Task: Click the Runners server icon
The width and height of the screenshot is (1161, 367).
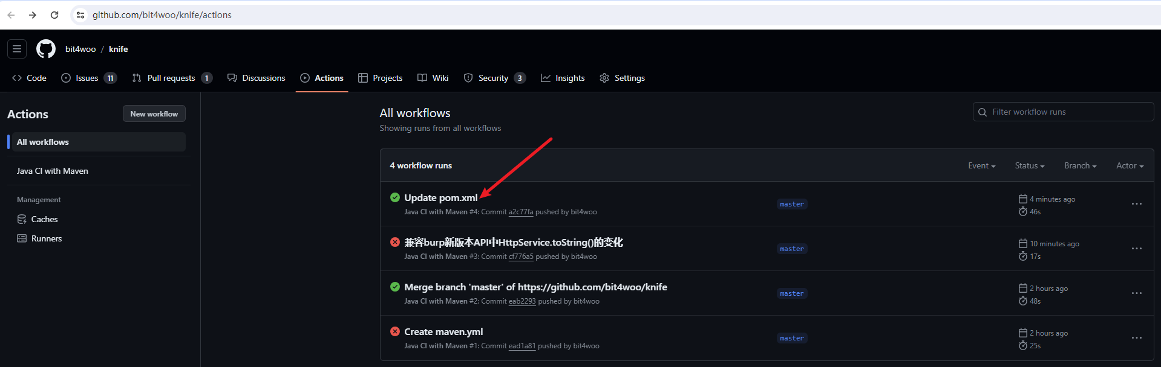Action: tap(22, 238)
